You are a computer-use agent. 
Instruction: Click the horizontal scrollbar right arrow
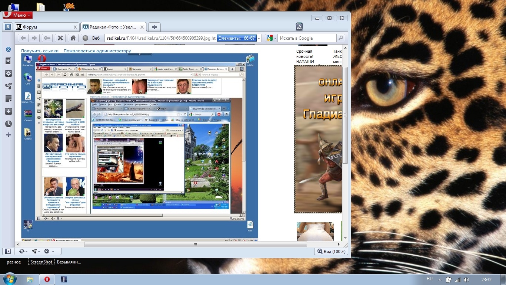pyautogui.click(x=339, y=245)
